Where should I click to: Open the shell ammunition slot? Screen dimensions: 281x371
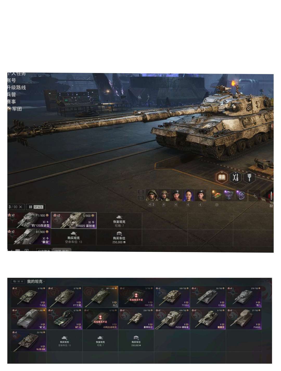point(271,196)
